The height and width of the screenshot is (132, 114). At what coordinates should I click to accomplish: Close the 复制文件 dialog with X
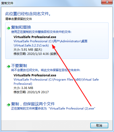[107, 2]
